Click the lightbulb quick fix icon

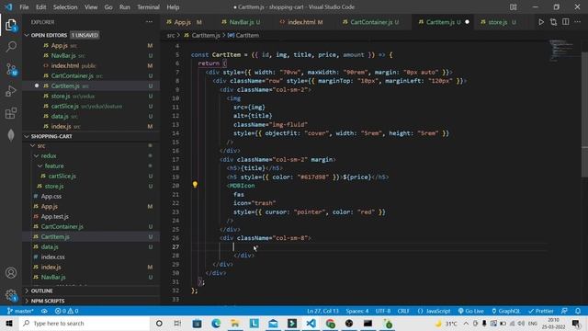click(x=195, y=184)
